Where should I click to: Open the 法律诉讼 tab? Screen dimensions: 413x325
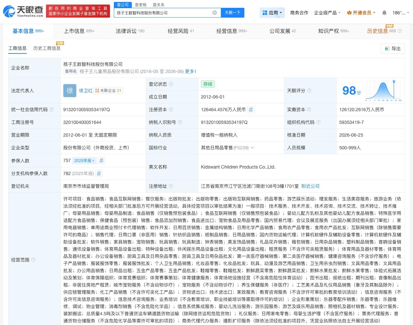tap(130, 31)
